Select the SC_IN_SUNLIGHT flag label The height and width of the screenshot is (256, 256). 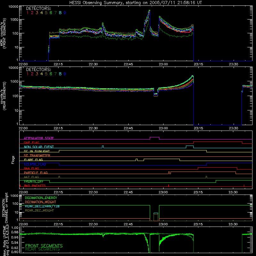(x=37, y=151)
